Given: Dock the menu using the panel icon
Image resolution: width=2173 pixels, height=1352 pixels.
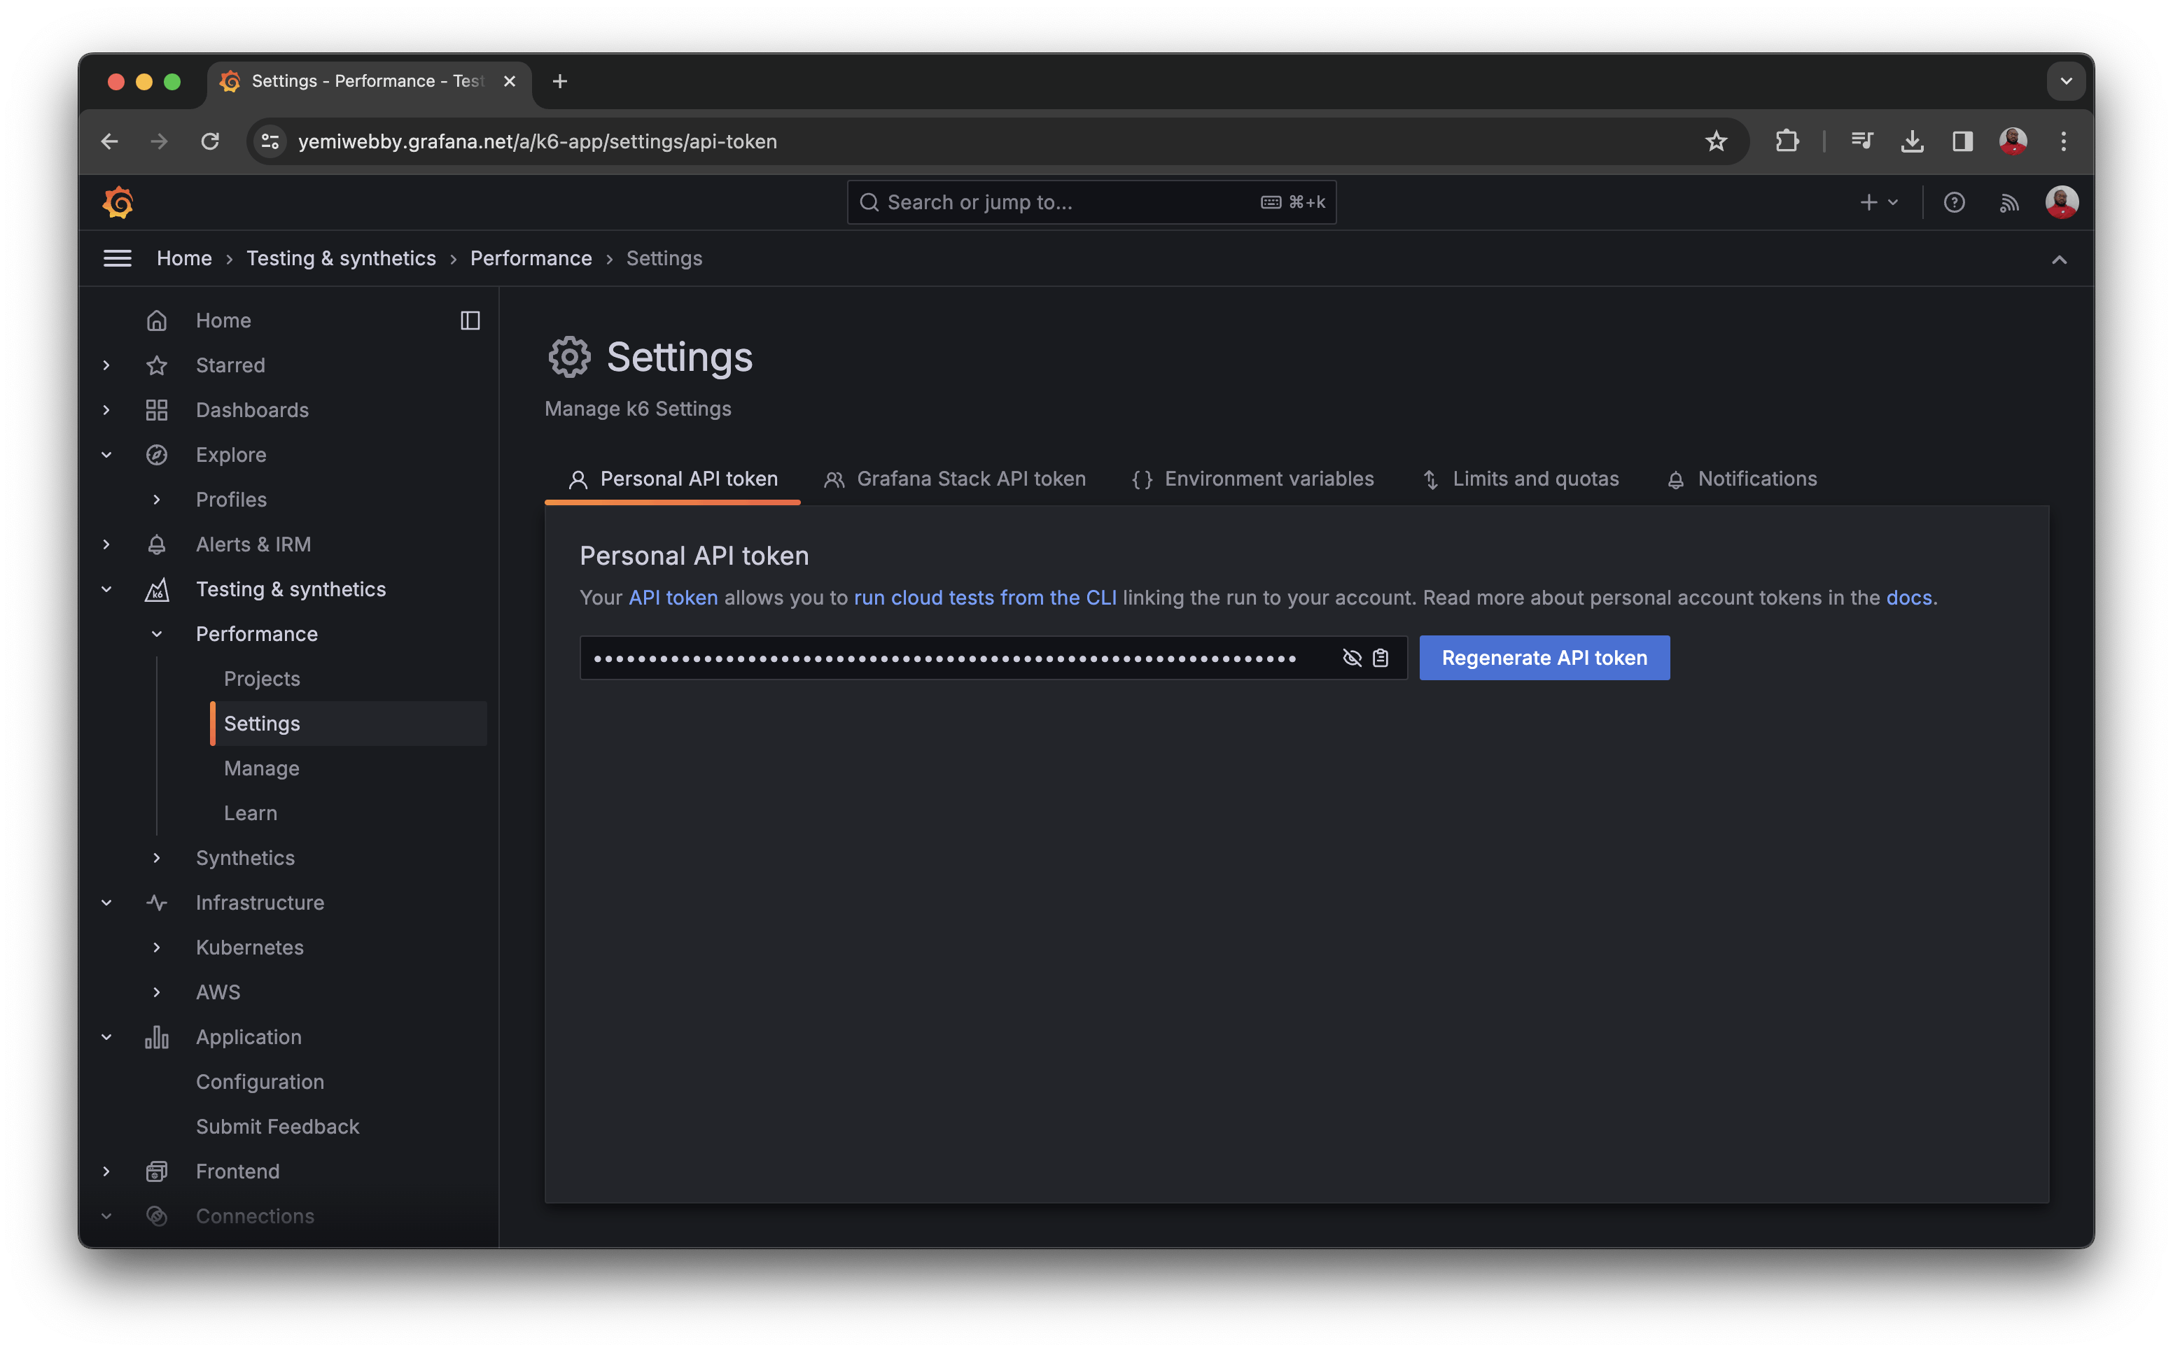Looking at the screenshot, I should [x=470, y=320].
